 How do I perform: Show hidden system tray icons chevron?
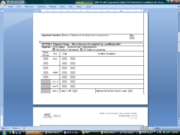pyautogui.click(x=157, y=132)
